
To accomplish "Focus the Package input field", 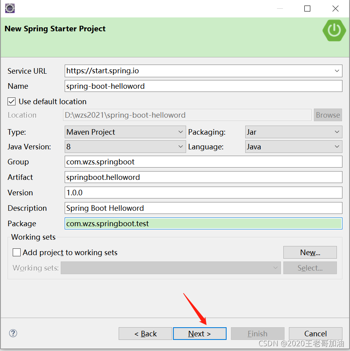I will click(x=203, y=223).
